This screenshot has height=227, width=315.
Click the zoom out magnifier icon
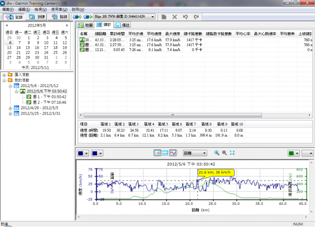click(224, 153)
